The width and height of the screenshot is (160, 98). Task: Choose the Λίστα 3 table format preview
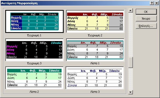(x=95, y=78)
